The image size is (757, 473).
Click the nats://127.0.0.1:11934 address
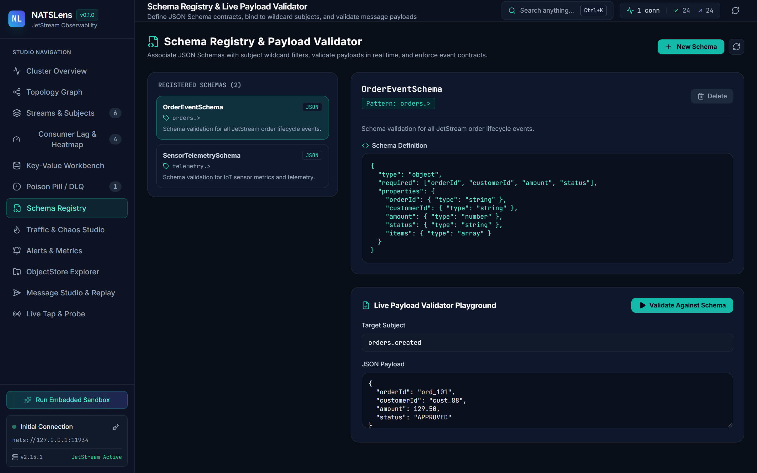(50, 440)
